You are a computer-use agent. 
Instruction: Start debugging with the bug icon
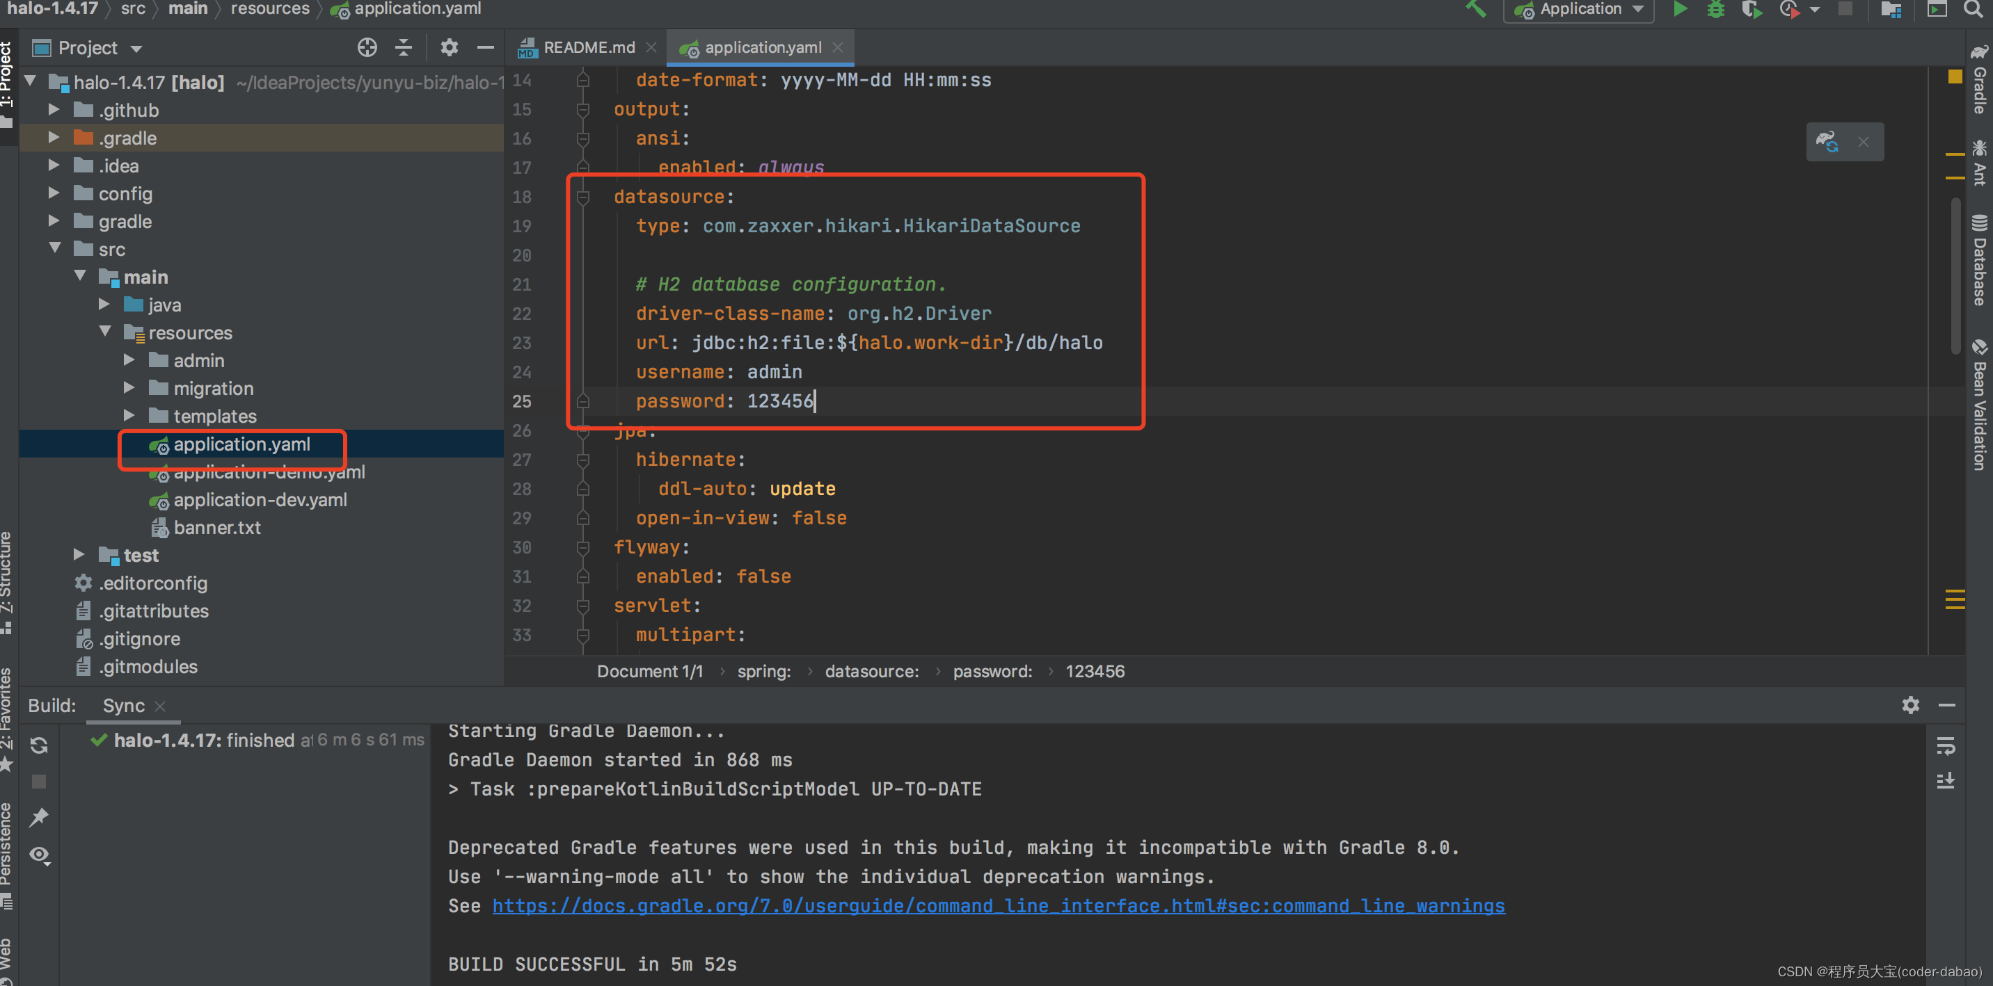(1715, 9)
